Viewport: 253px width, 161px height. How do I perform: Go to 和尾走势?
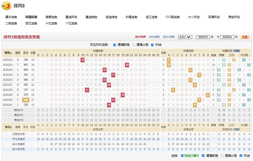131,17
